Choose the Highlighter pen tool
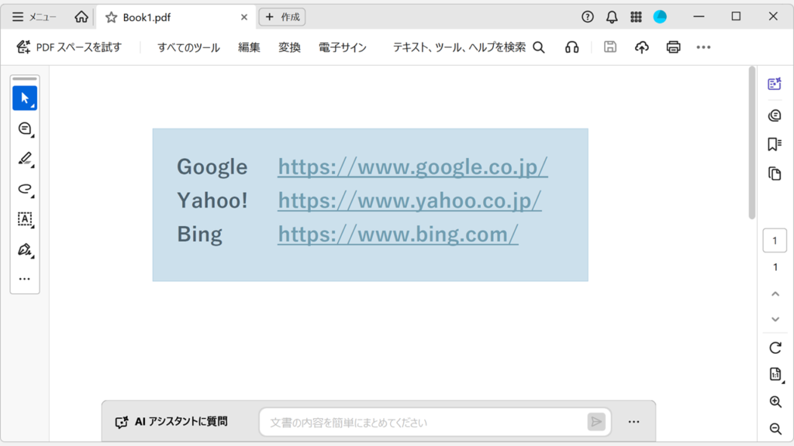 tap(25, 159)
